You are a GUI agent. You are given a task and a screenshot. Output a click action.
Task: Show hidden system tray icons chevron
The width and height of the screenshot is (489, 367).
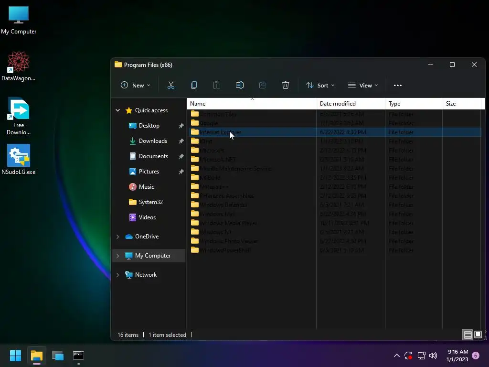tap(397, 356)
